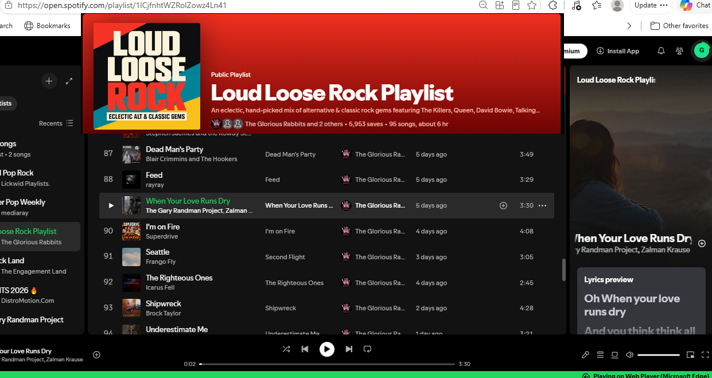The image size is (712, 378).
Task: Click the Seattle album cover thumbnail
Action: tap(131, 257)
